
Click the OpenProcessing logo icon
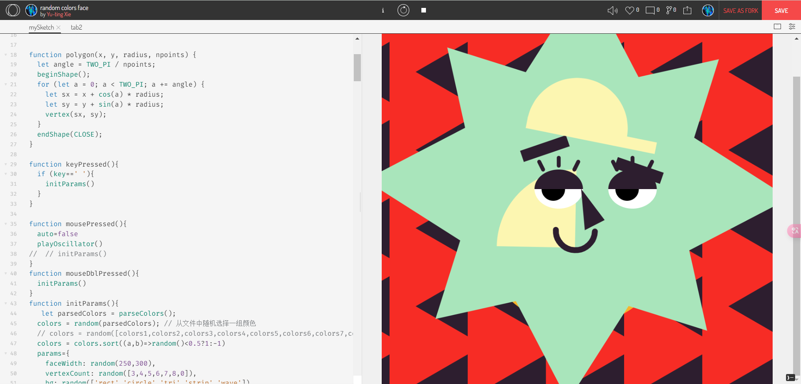tap(13, 10)
